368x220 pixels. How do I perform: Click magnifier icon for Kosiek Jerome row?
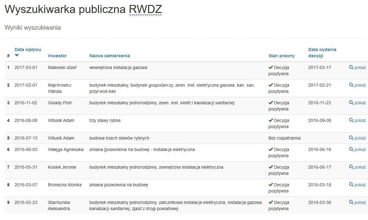(351, 167)
